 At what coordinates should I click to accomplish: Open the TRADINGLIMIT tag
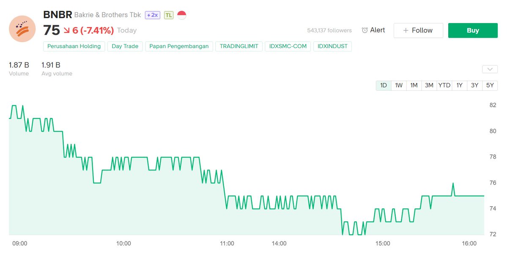[x=239, y=46]
